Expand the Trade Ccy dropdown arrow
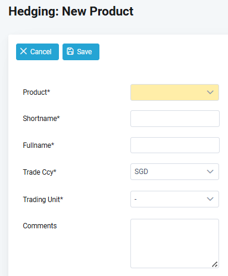Screen dimensions: 228x276 point(210,172)
